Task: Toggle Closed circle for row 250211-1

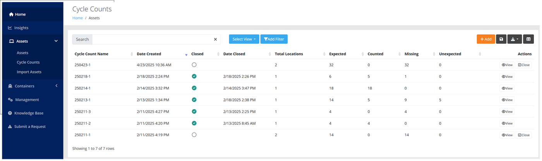Action: tap(194, 135)
